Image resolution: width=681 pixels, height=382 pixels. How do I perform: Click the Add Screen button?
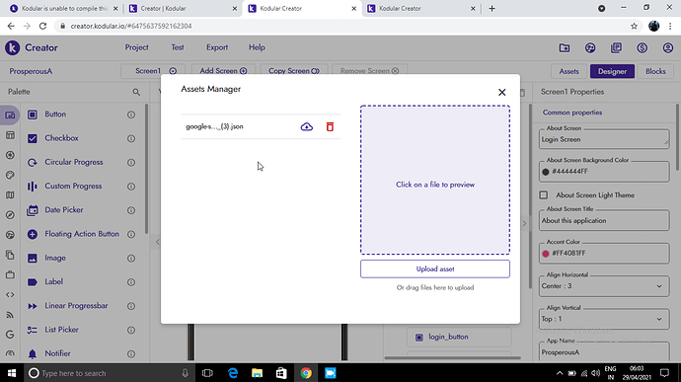click(223, 71)
